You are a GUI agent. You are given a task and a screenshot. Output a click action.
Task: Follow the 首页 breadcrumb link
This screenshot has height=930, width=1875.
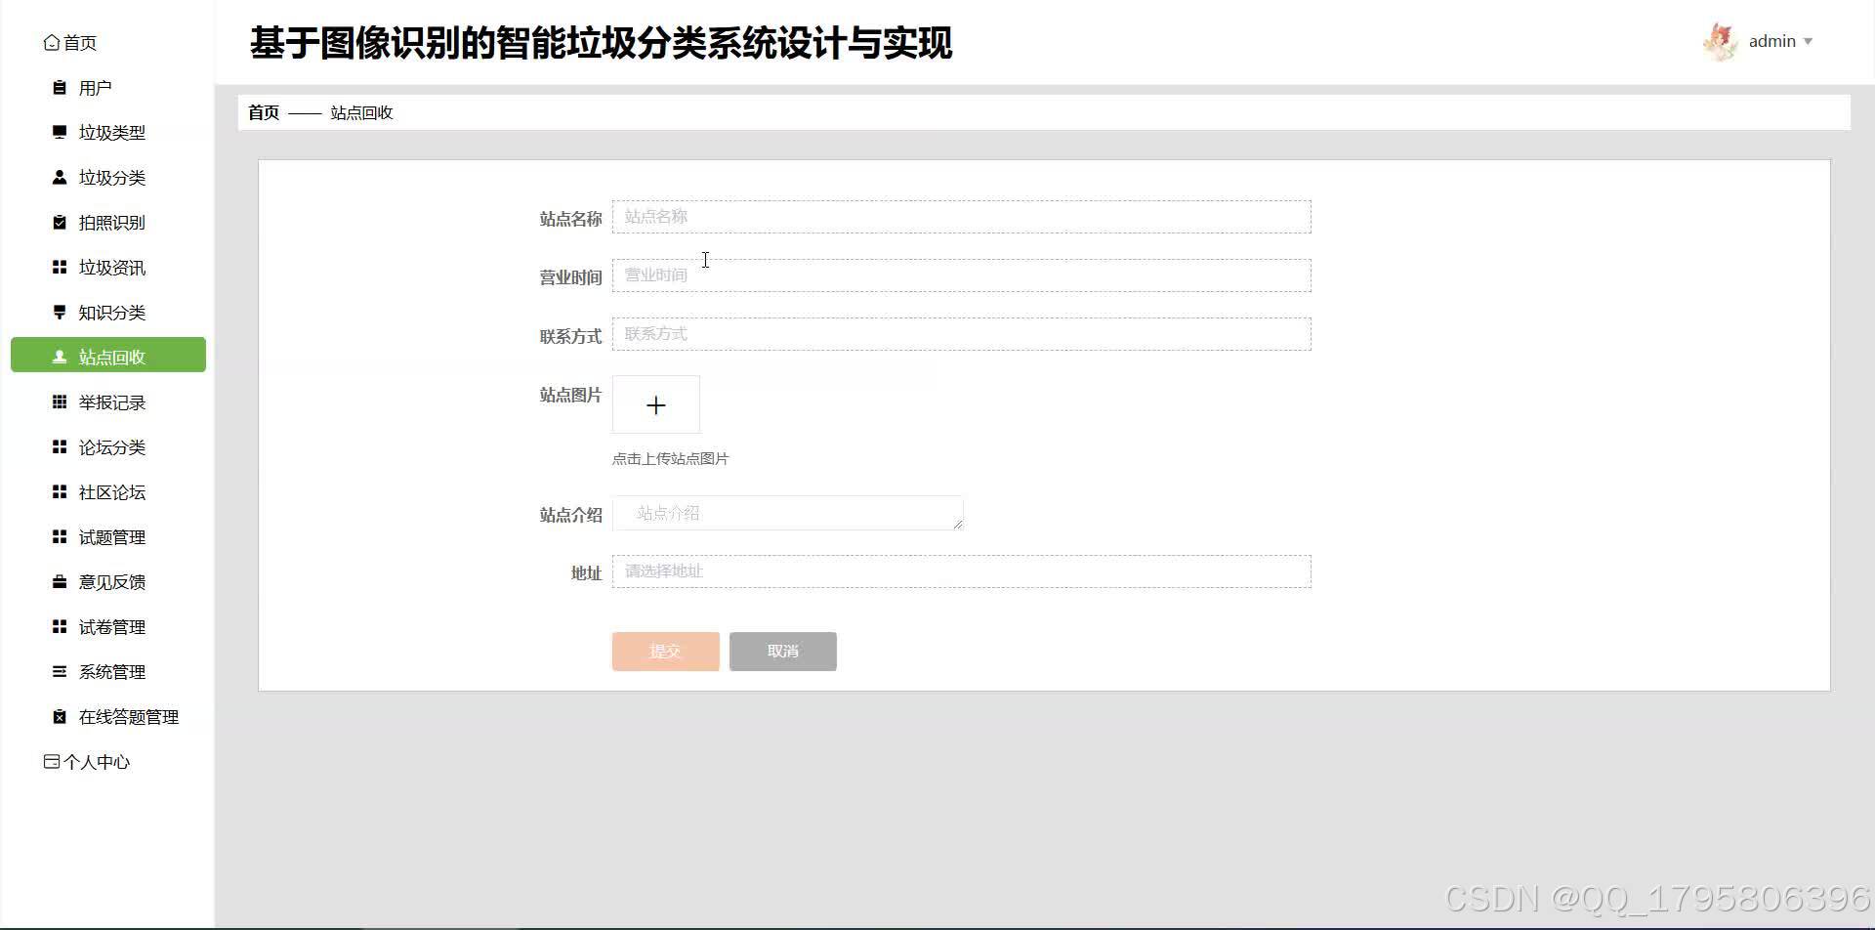pyautogui.click(x=262, y=112)
